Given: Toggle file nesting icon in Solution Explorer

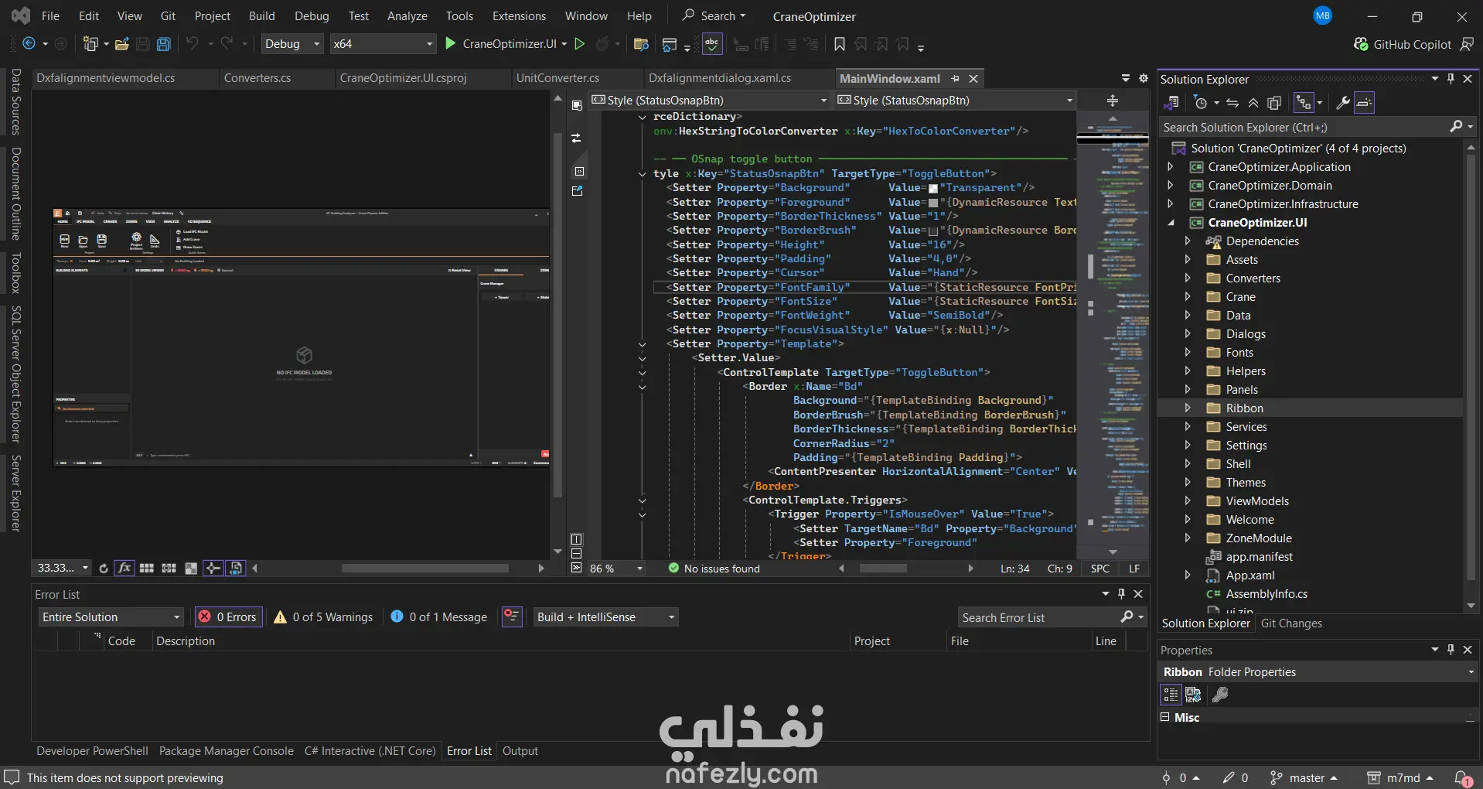Looking at the screenshot, I should tap(1304, 103).
